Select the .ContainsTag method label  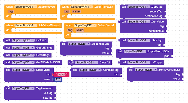click(110, 70)
